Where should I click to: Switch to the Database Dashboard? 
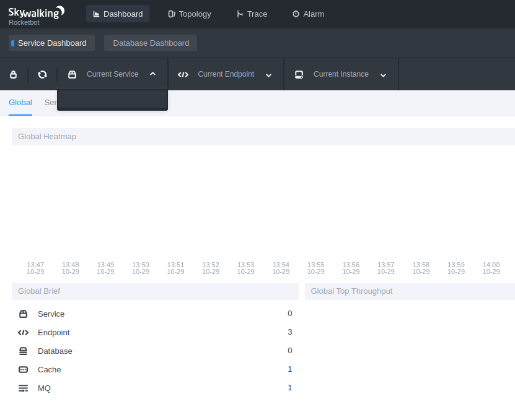(150, 43)
